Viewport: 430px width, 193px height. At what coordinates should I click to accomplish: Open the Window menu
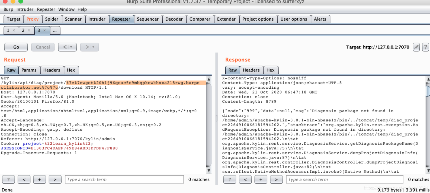66,9
